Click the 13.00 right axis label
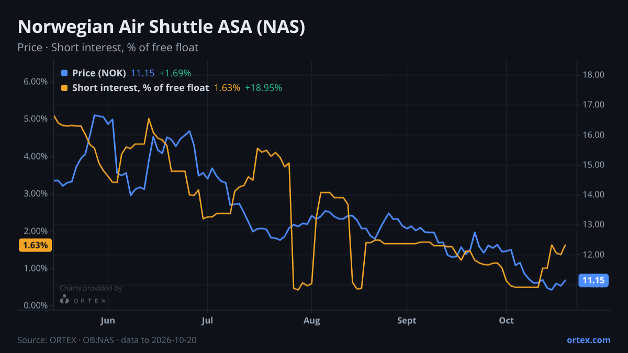The width and height of the screenshot is (628, 353). 593,225
